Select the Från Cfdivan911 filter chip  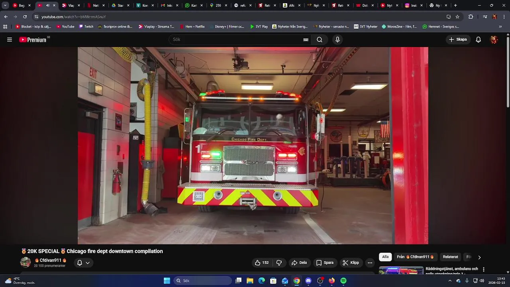click(415, 257)
